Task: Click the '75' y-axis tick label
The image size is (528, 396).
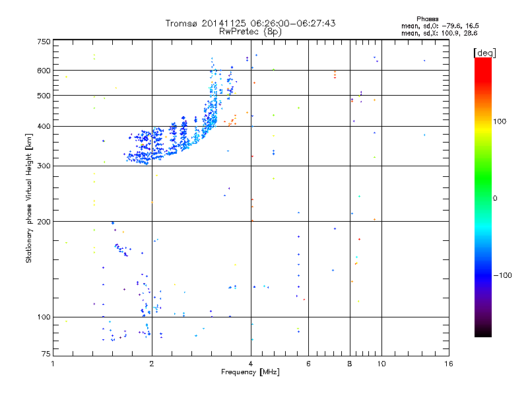Action: click(46, 354)
